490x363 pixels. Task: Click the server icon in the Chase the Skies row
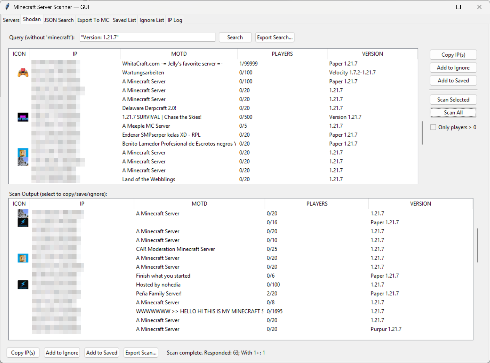coord(23,117)
